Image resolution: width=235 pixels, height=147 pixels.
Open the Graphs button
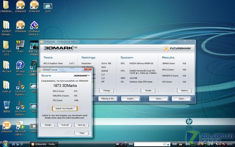tap(131, 98)
